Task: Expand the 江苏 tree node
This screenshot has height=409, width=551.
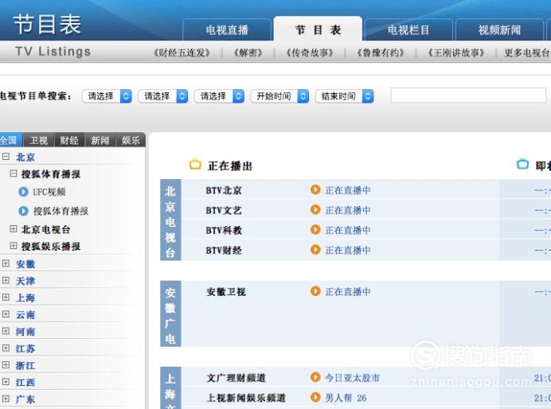Action: coord(6,348)
